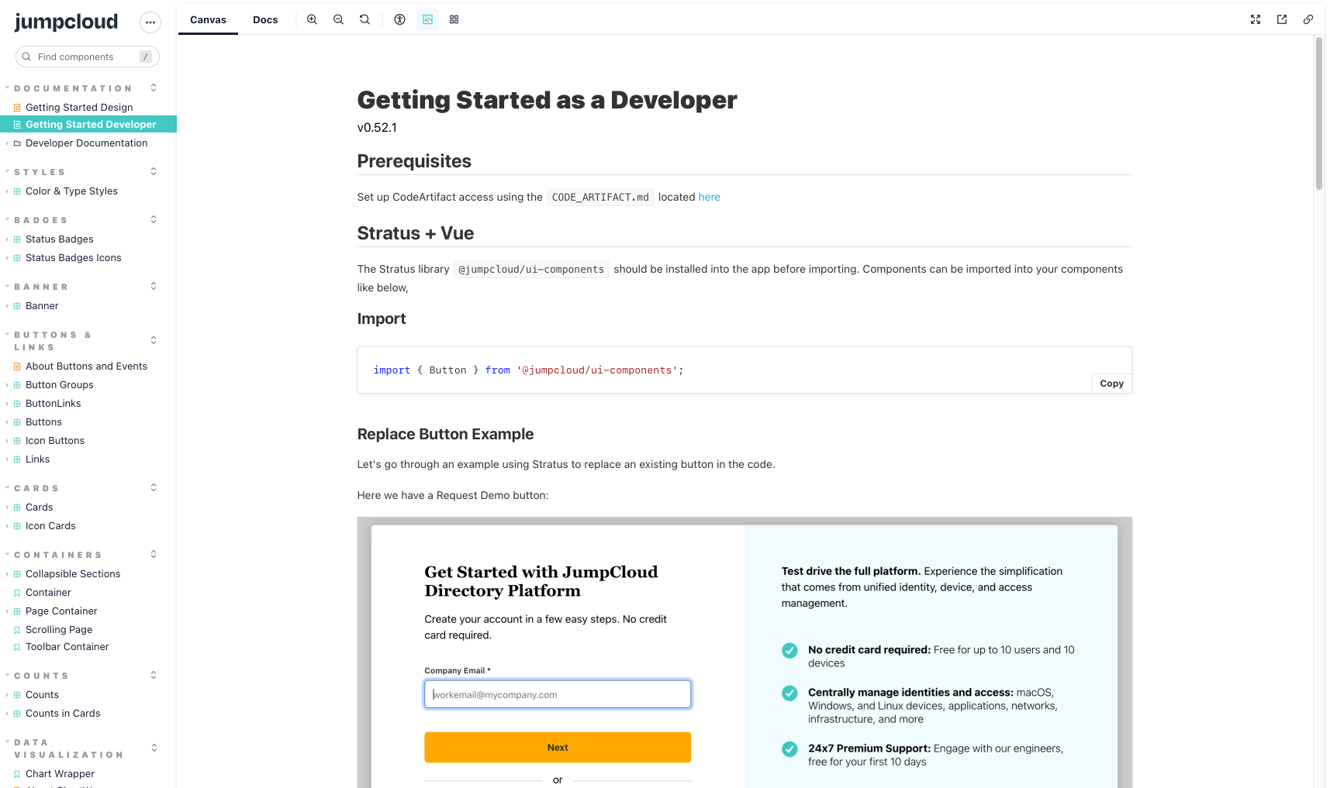Open Toolbar Container story
This screenshot has height=788, width=1330.
[67, 647]
